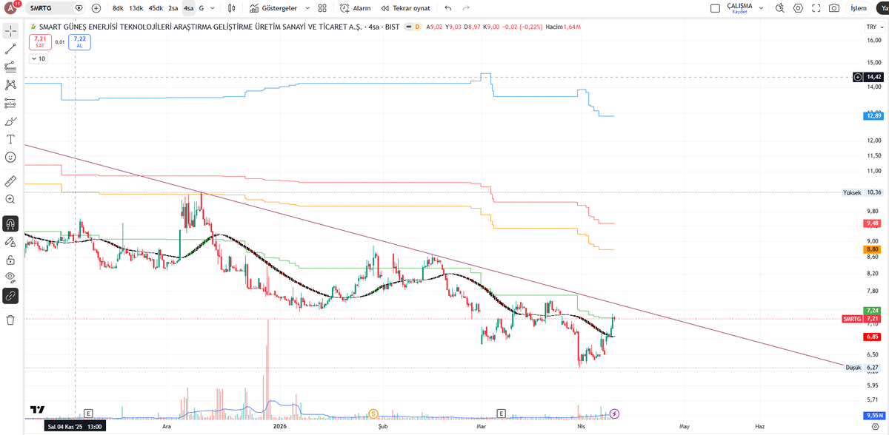This screenshot has width=889, height=435.
Task: Add symbol with the plus compare button
Action: click(x=96, y=8)
